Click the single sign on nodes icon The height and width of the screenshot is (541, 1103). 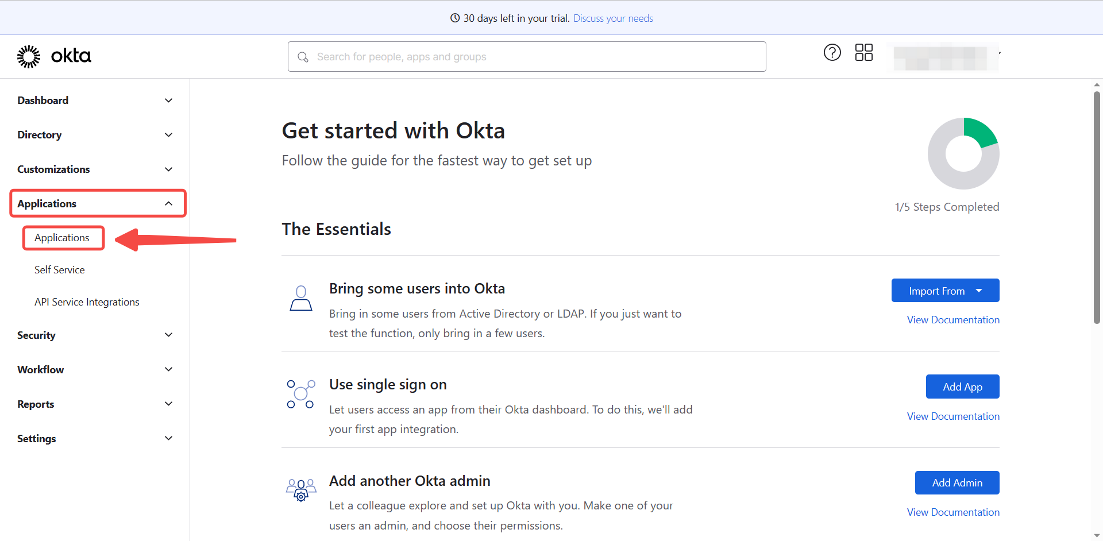click(301, 394)
